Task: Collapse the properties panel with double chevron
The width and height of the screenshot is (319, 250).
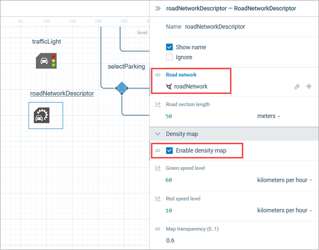Action: point(158,8)
